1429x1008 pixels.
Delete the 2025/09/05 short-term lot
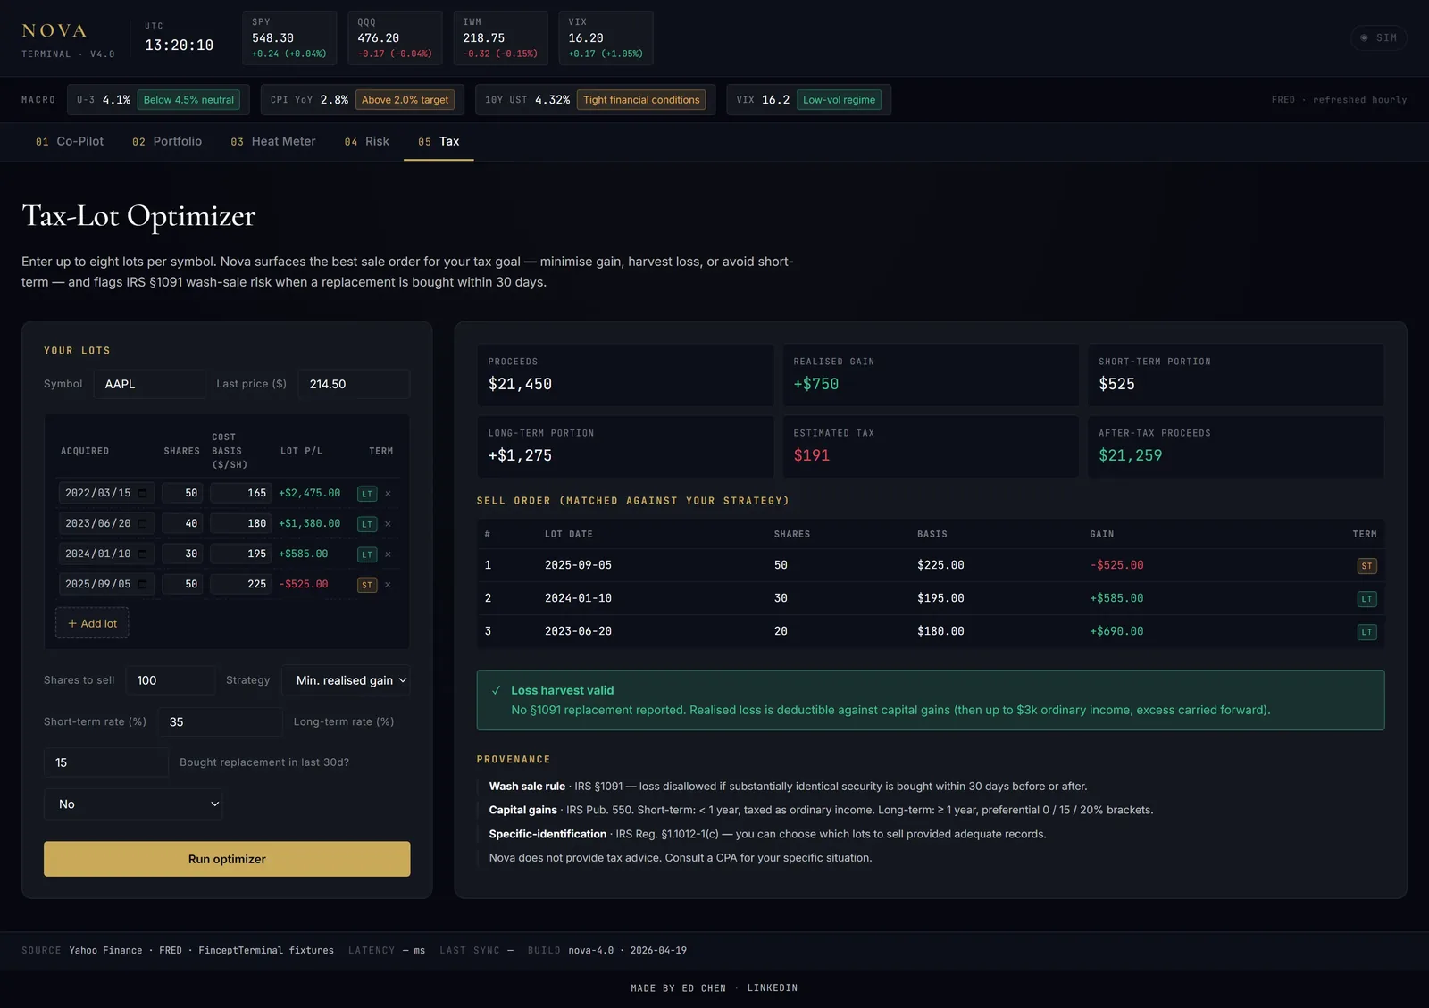point(388,585)
